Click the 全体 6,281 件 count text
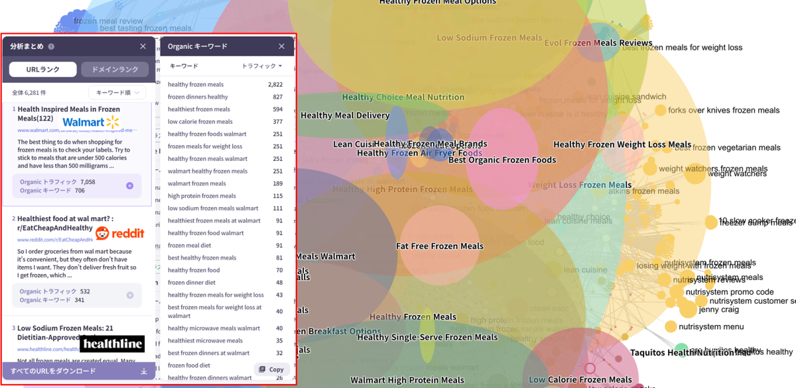Image resolution: width=796 pixels, height=388 pixels. [29, 93]
